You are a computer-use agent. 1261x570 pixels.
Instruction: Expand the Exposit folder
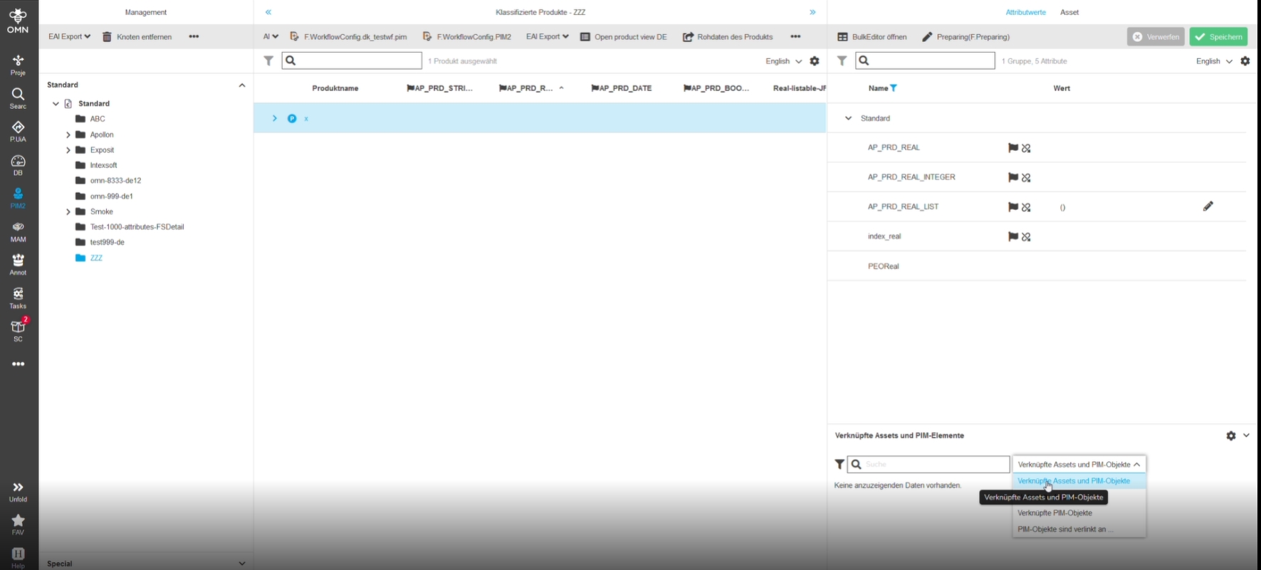pyautogui.click(x=68, y=150)
